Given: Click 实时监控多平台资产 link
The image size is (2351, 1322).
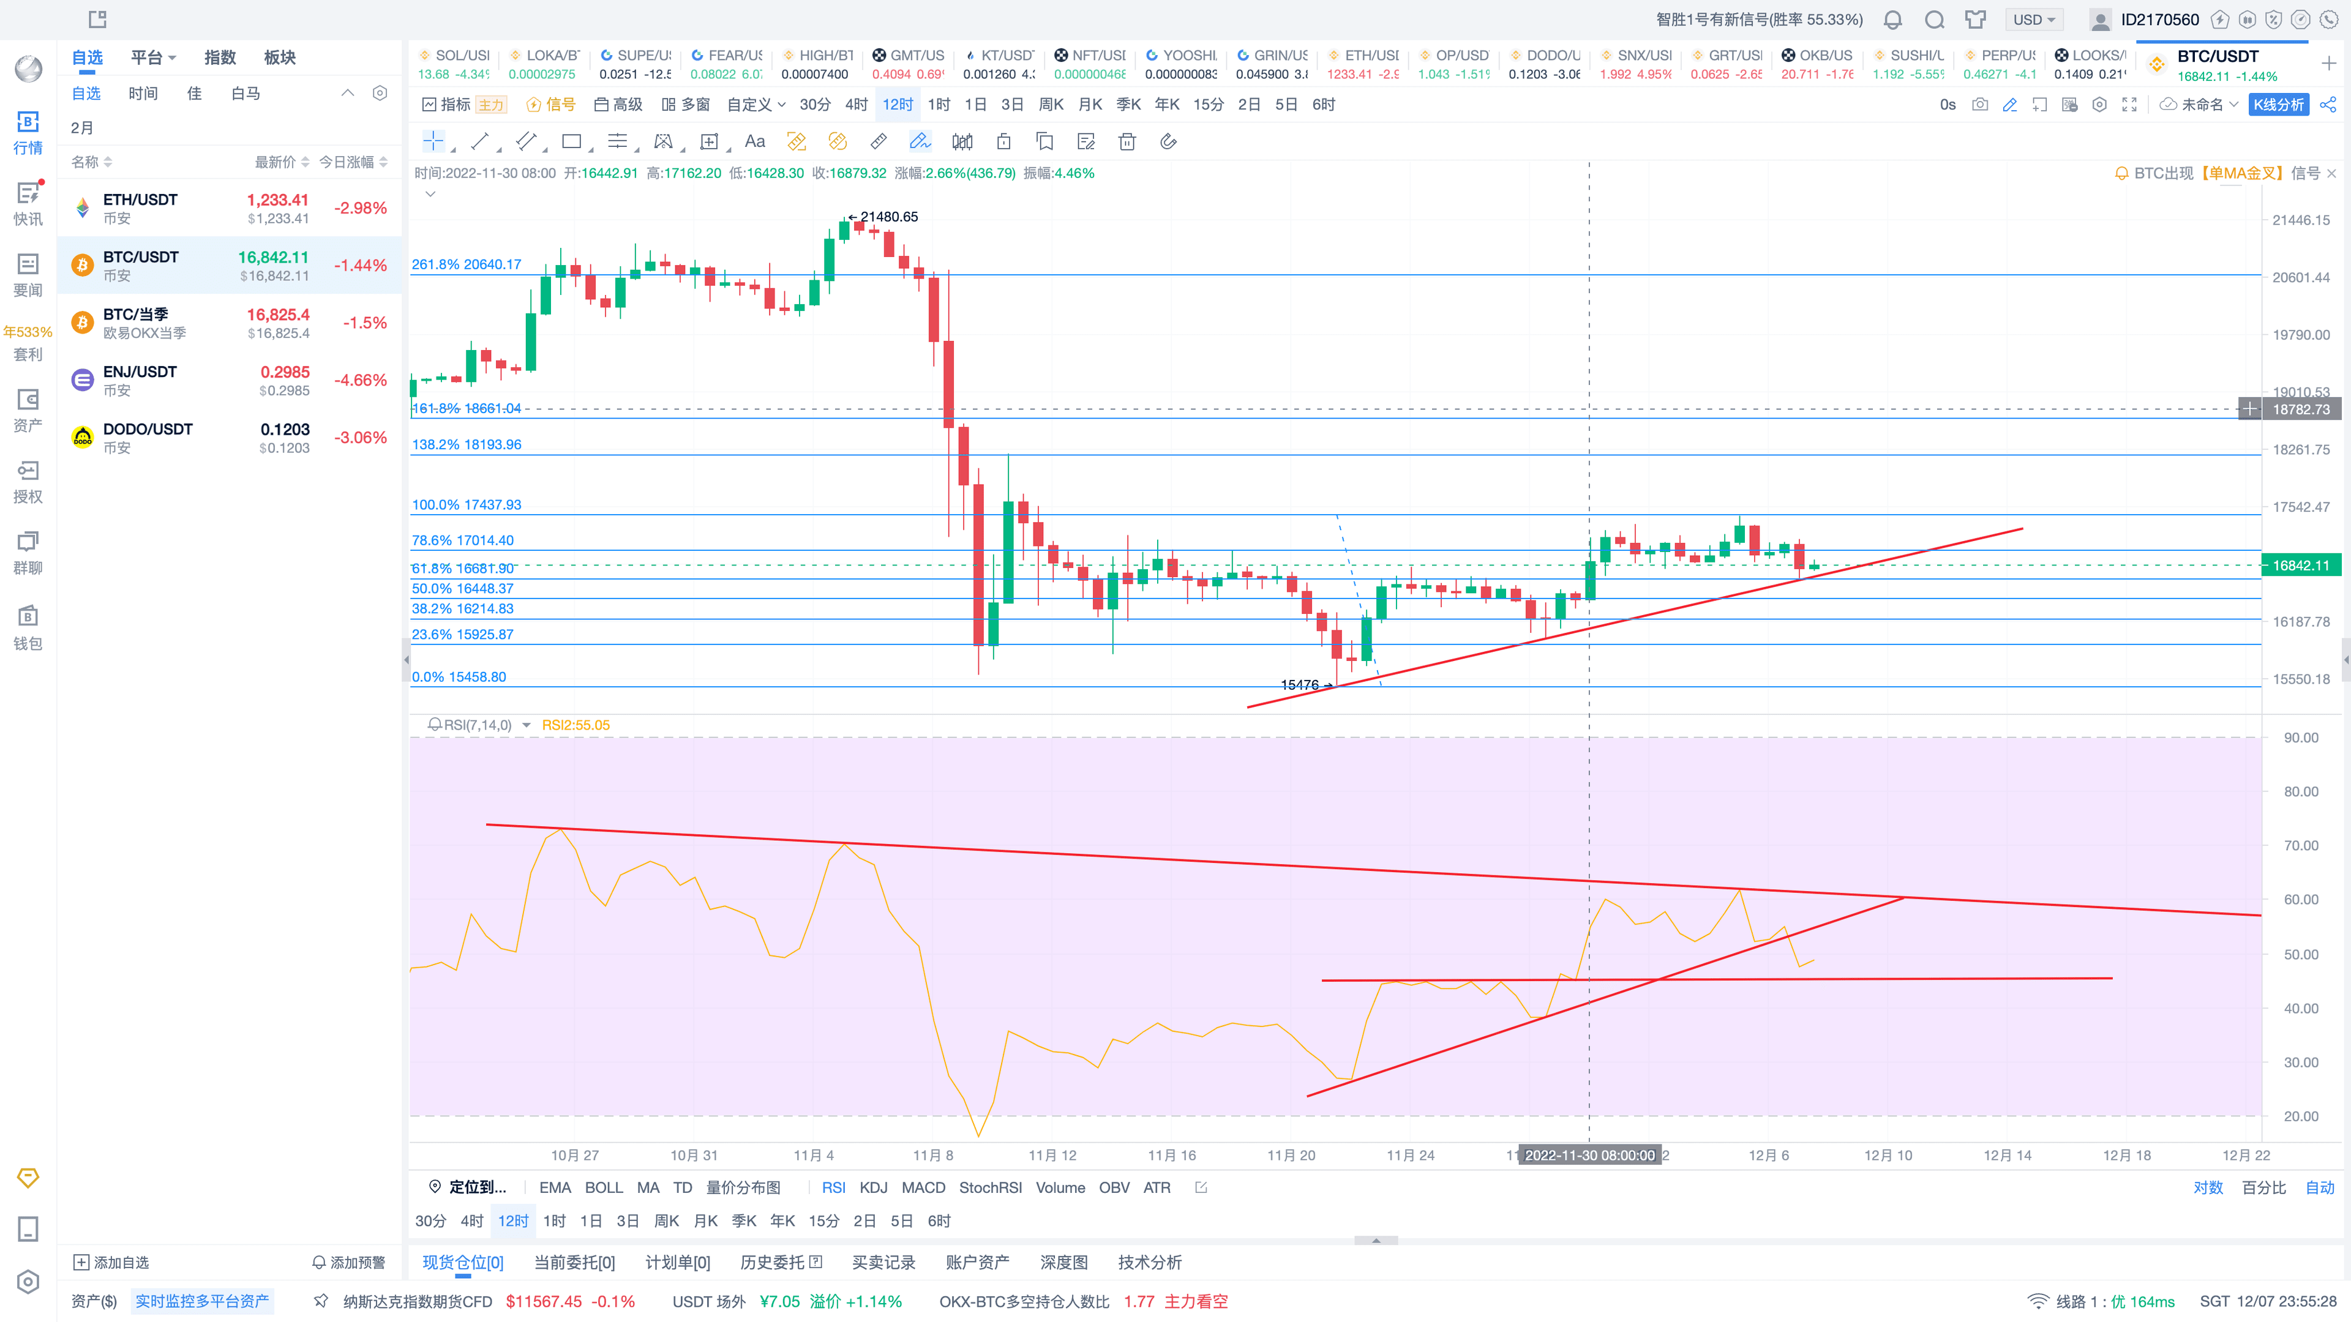Looking at the screenshot, I should (203, 1302).
